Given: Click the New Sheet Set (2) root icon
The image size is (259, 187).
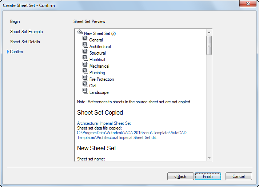Looking at the screenshot, I should [80, 33].
